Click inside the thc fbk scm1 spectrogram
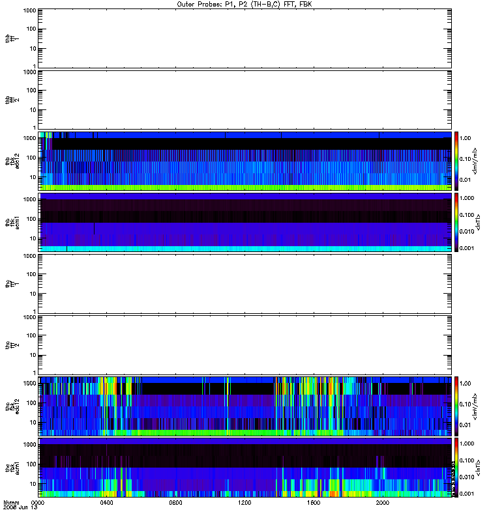 (244, 468)
